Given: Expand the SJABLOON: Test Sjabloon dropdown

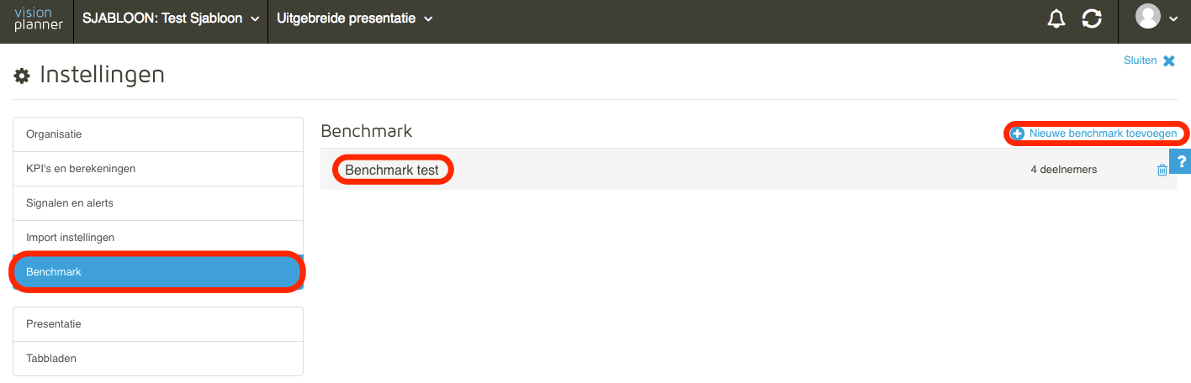Looking at the screenshot, I should pos(172,18).
